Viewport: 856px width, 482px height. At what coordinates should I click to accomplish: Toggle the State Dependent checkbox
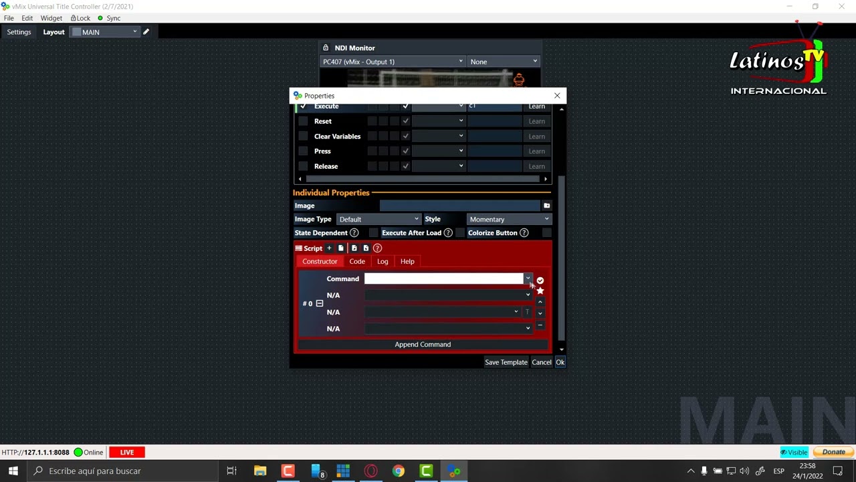pos(373,233)
